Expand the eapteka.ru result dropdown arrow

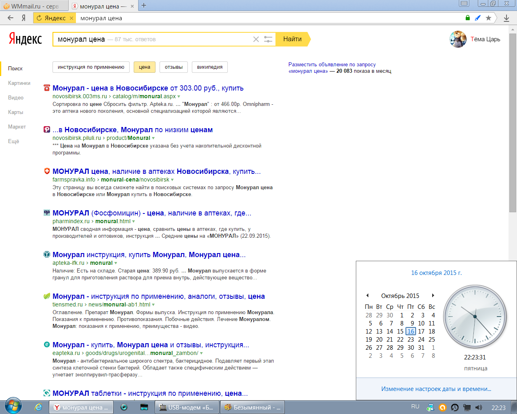pos(201,353)
